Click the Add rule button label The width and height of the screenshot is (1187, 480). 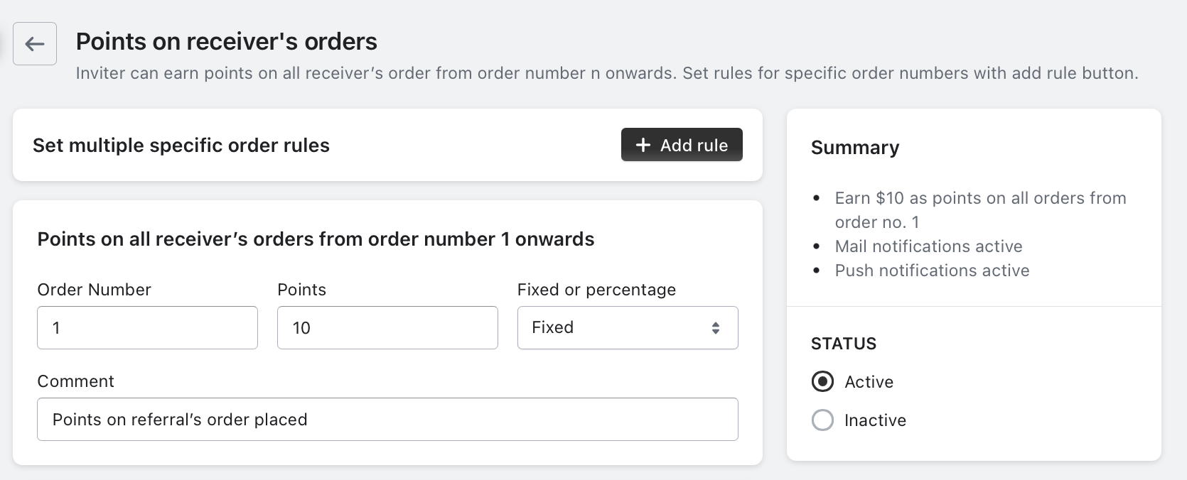(694, 145)
